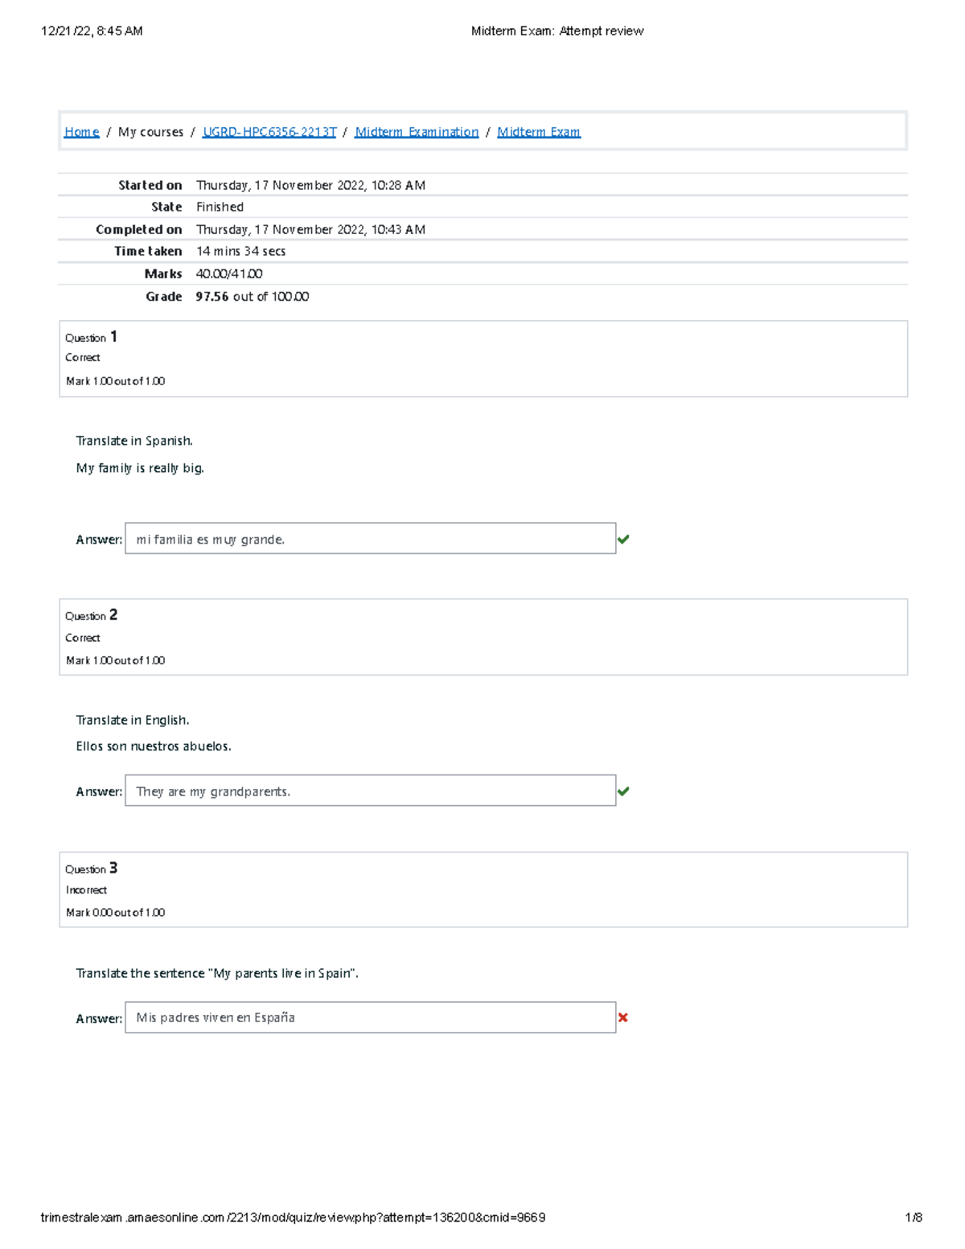Click the 97.56 grade value
The image size is (965, 1249).
click(212, 297)
